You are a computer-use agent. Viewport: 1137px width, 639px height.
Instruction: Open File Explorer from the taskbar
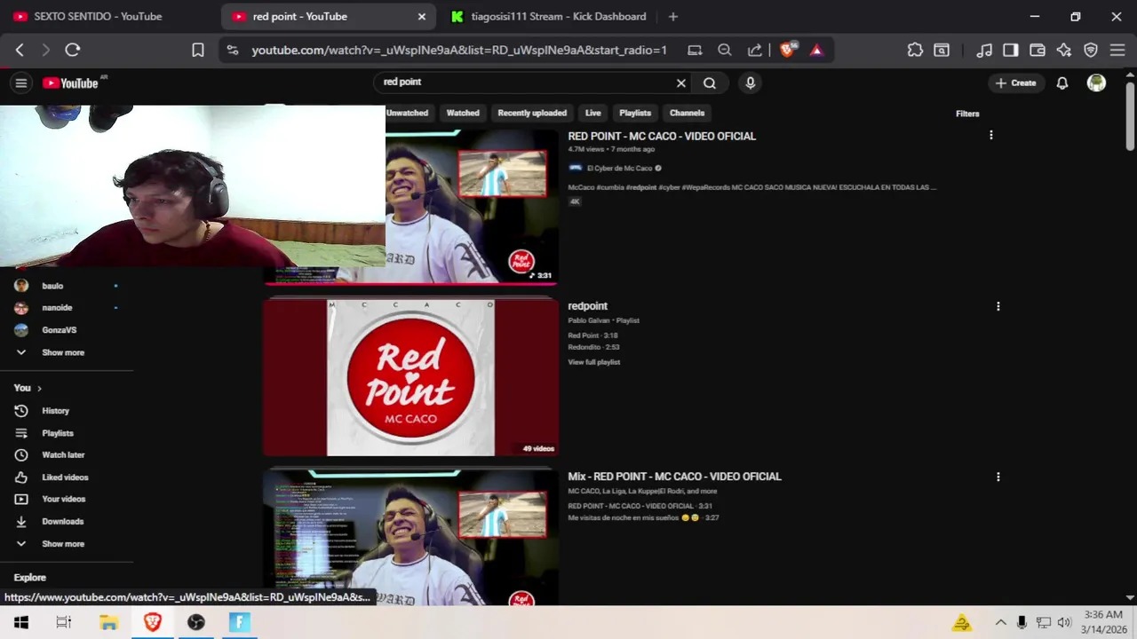tap(108, 622)
